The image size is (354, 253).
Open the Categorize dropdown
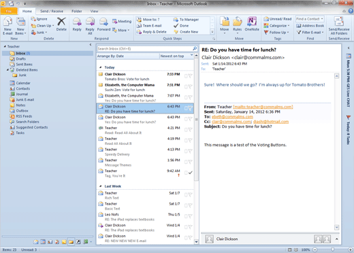[x=277, y=26]
